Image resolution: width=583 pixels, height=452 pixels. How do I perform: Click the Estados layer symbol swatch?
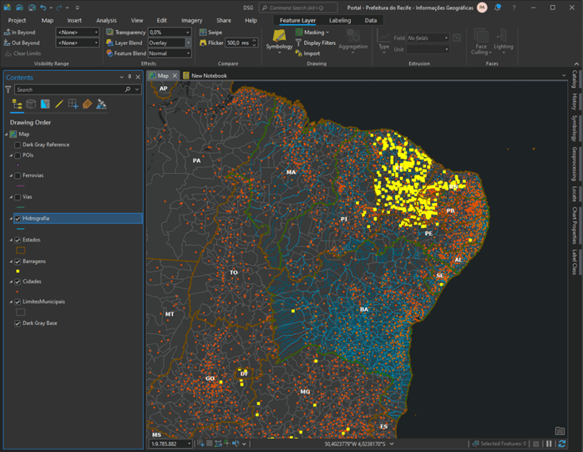click(x=21, y=250)
